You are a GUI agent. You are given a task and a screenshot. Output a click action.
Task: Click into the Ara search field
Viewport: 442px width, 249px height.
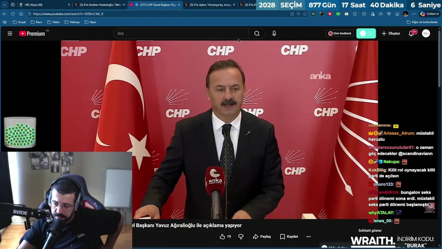point(181,34)
